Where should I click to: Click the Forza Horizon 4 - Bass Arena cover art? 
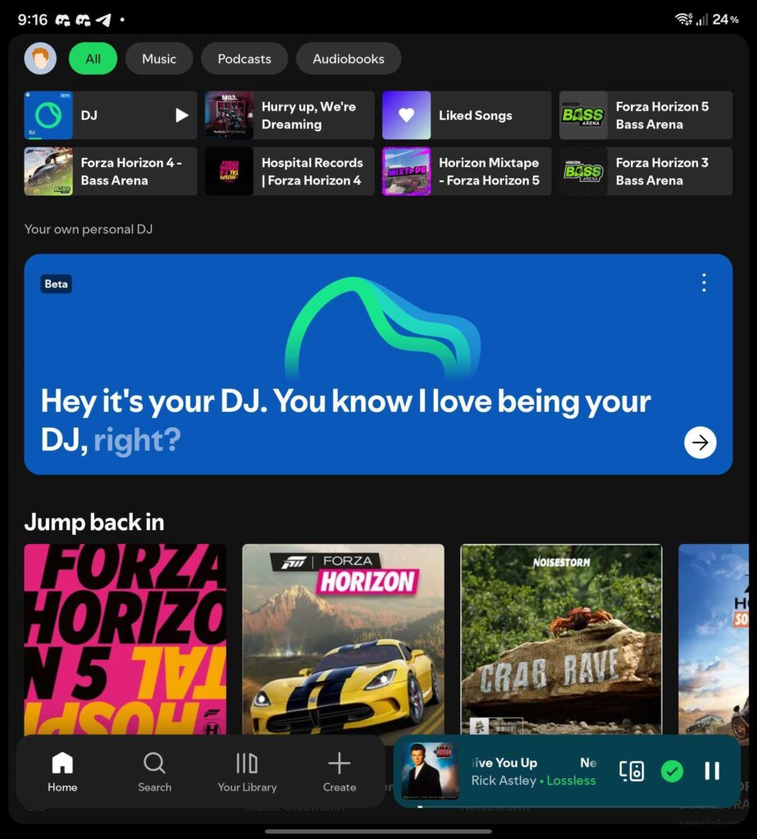pos(48,171)
